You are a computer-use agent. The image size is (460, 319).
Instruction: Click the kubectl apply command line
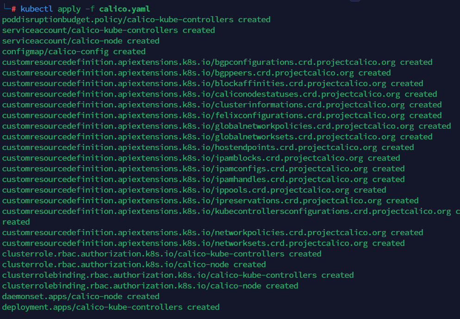click(x=86, y=9)
